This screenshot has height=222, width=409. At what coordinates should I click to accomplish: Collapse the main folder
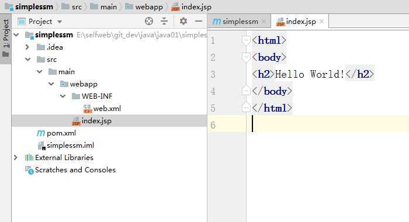pos(39,72)
